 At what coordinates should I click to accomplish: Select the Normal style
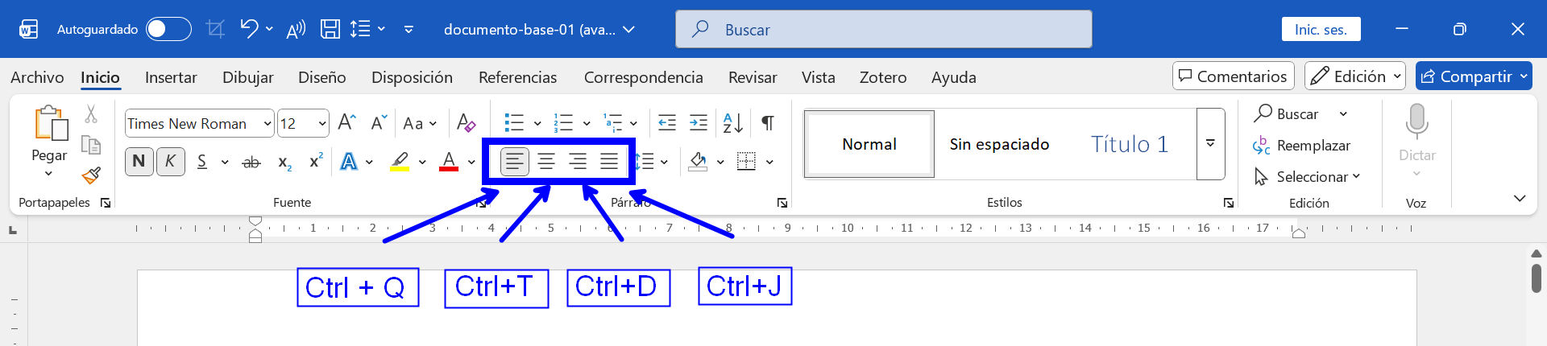[869, 144]
